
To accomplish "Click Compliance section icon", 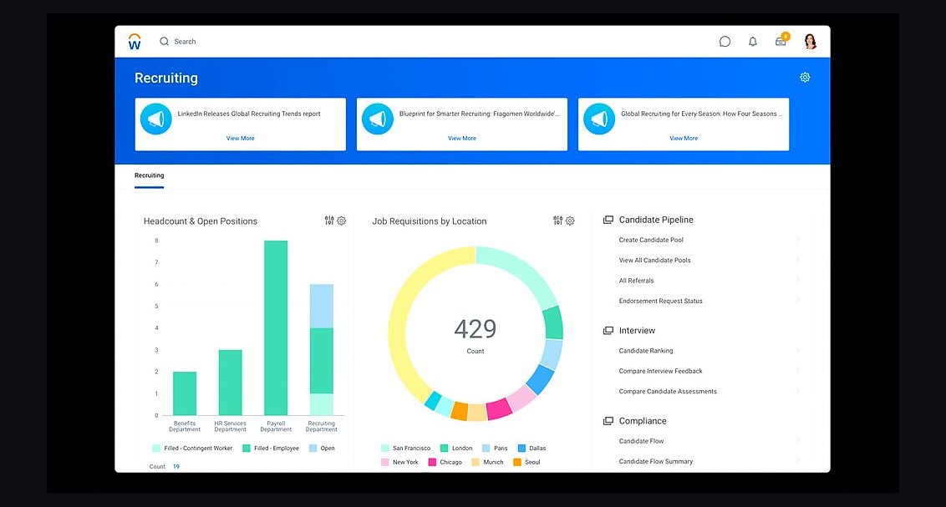I will coord(608,421).
